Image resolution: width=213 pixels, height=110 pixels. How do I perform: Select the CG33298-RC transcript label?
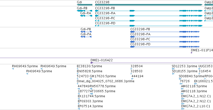pyautogui.click(x=105, y=18)
